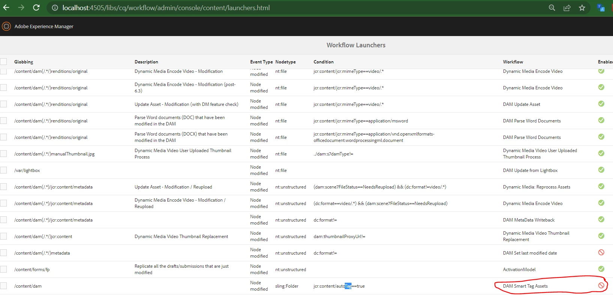The image size is (613, 297).
Task: Click the DAM Update from Lightbox workflow name
Action: coord(530,170)
